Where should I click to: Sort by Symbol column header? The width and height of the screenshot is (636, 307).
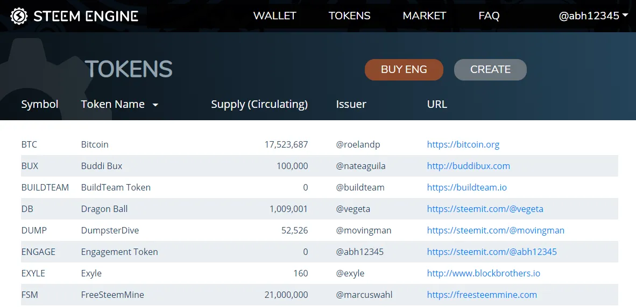(40, 104)
